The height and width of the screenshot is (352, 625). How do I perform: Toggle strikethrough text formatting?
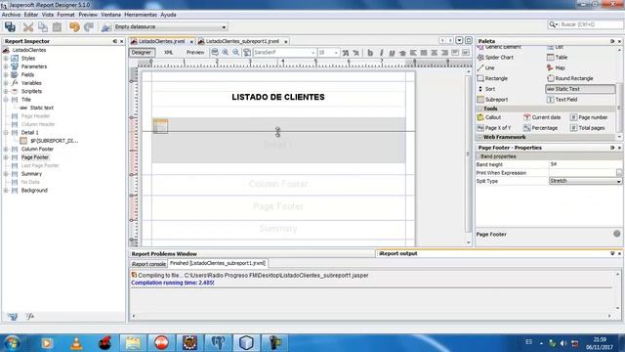402,52
